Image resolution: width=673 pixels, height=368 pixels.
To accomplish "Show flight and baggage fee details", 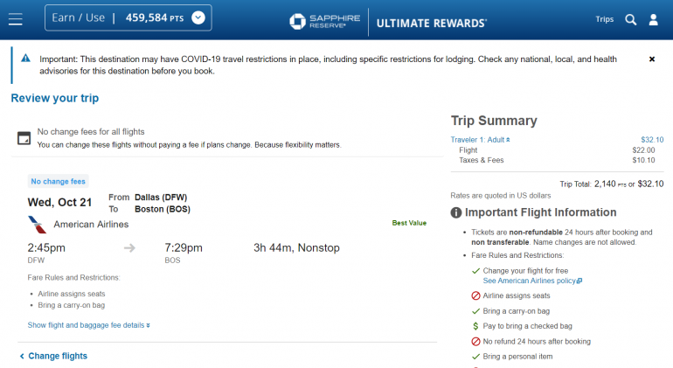I will [89, 325].
